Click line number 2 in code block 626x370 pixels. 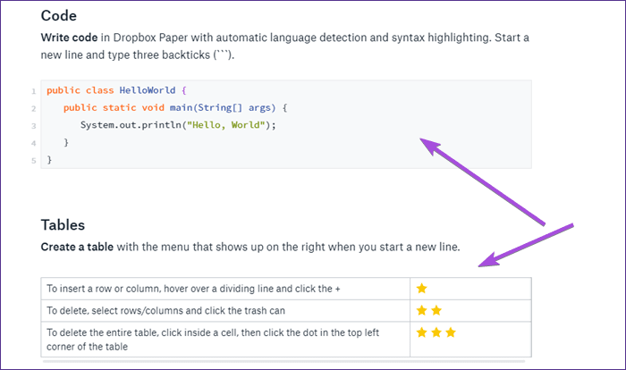pos(34,108)
